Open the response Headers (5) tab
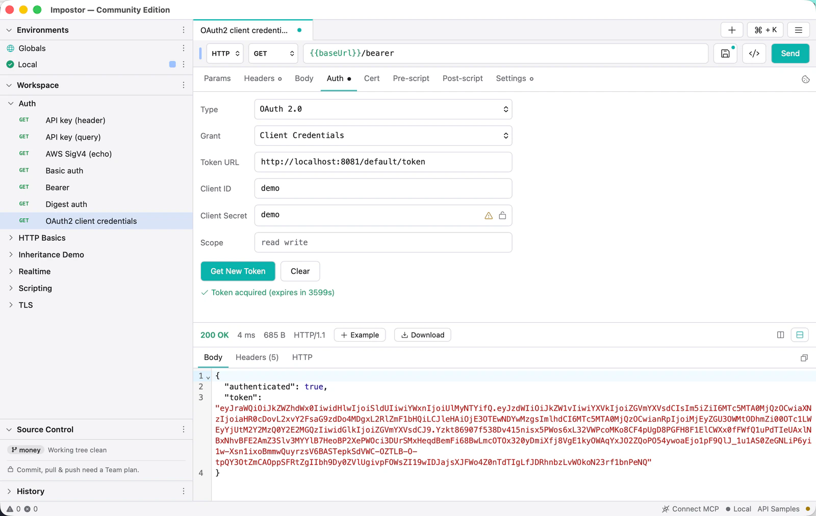Image resolution: width=816 pixels, height=516 pixels. click(x=257, y=357)
